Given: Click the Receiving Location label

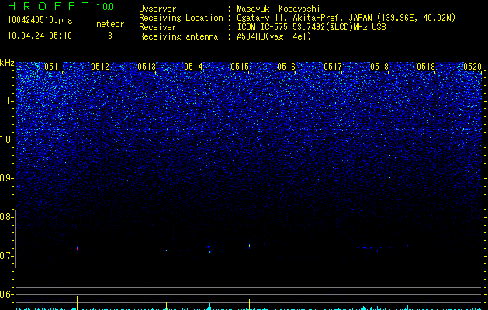Looking at the screenshot, I should [x=181, y=18].
